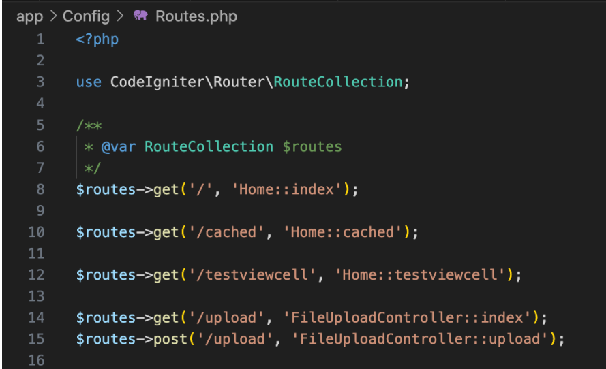Click the 'Home::testviewcell' handler string
This screenshot has height=369, width=606.
point(423,275)
